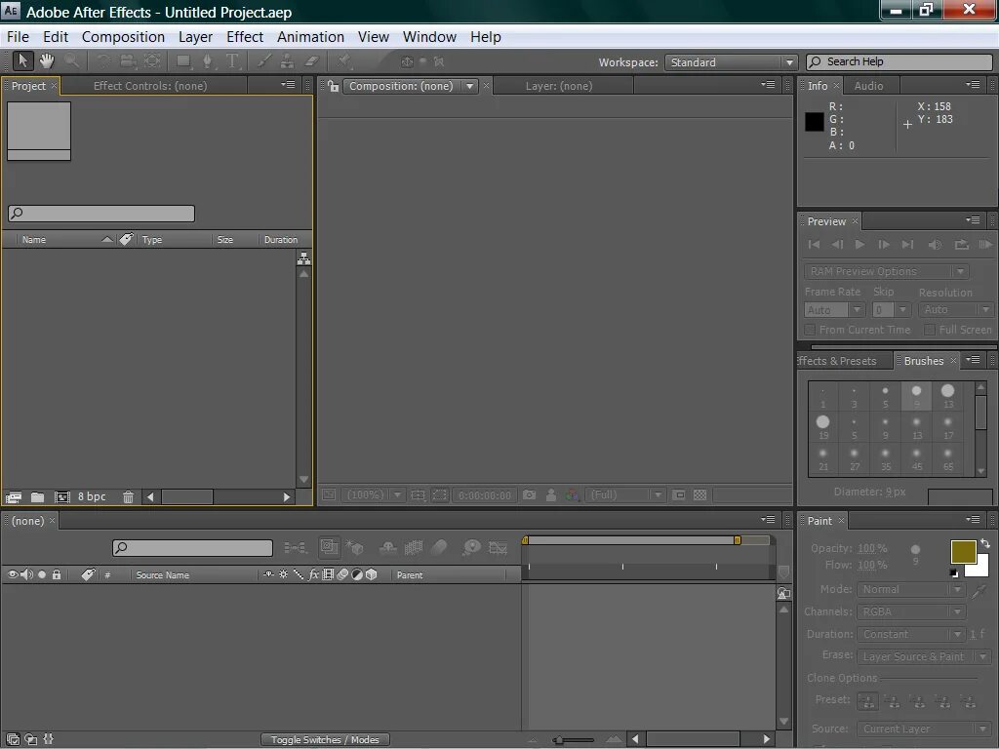The height and width of the screenshot is (749, 999).
Task: Jump to last frame in Preview panel
Action: (x=907, y=245)
